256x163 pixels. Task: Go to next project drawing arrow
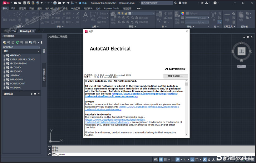click(x=68, y=3)
